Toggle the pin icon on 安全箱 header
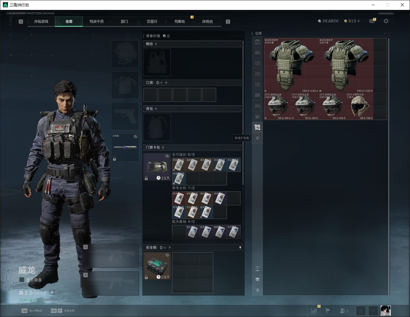Screen dimensions: 410x317 240,248
